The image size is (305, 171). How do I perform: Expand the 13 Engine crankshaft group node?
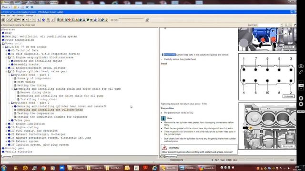[x=6, y=68]
